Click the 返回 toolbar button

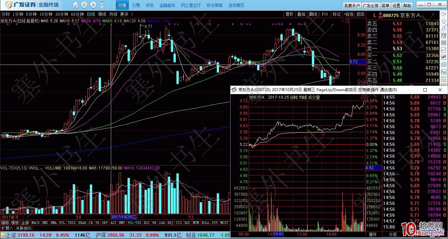click(360, 14)
